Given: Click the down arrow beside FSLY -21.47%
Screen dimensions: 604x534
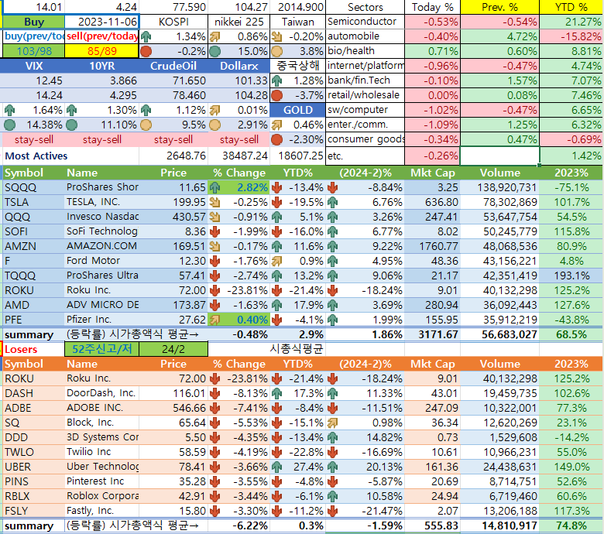Looking at the screenshot, I should (x=332, y=512).
